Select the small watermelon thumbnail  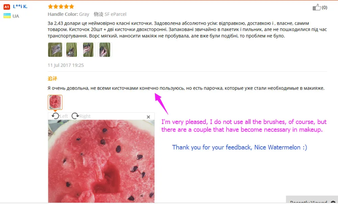click(x=55, y=102)
